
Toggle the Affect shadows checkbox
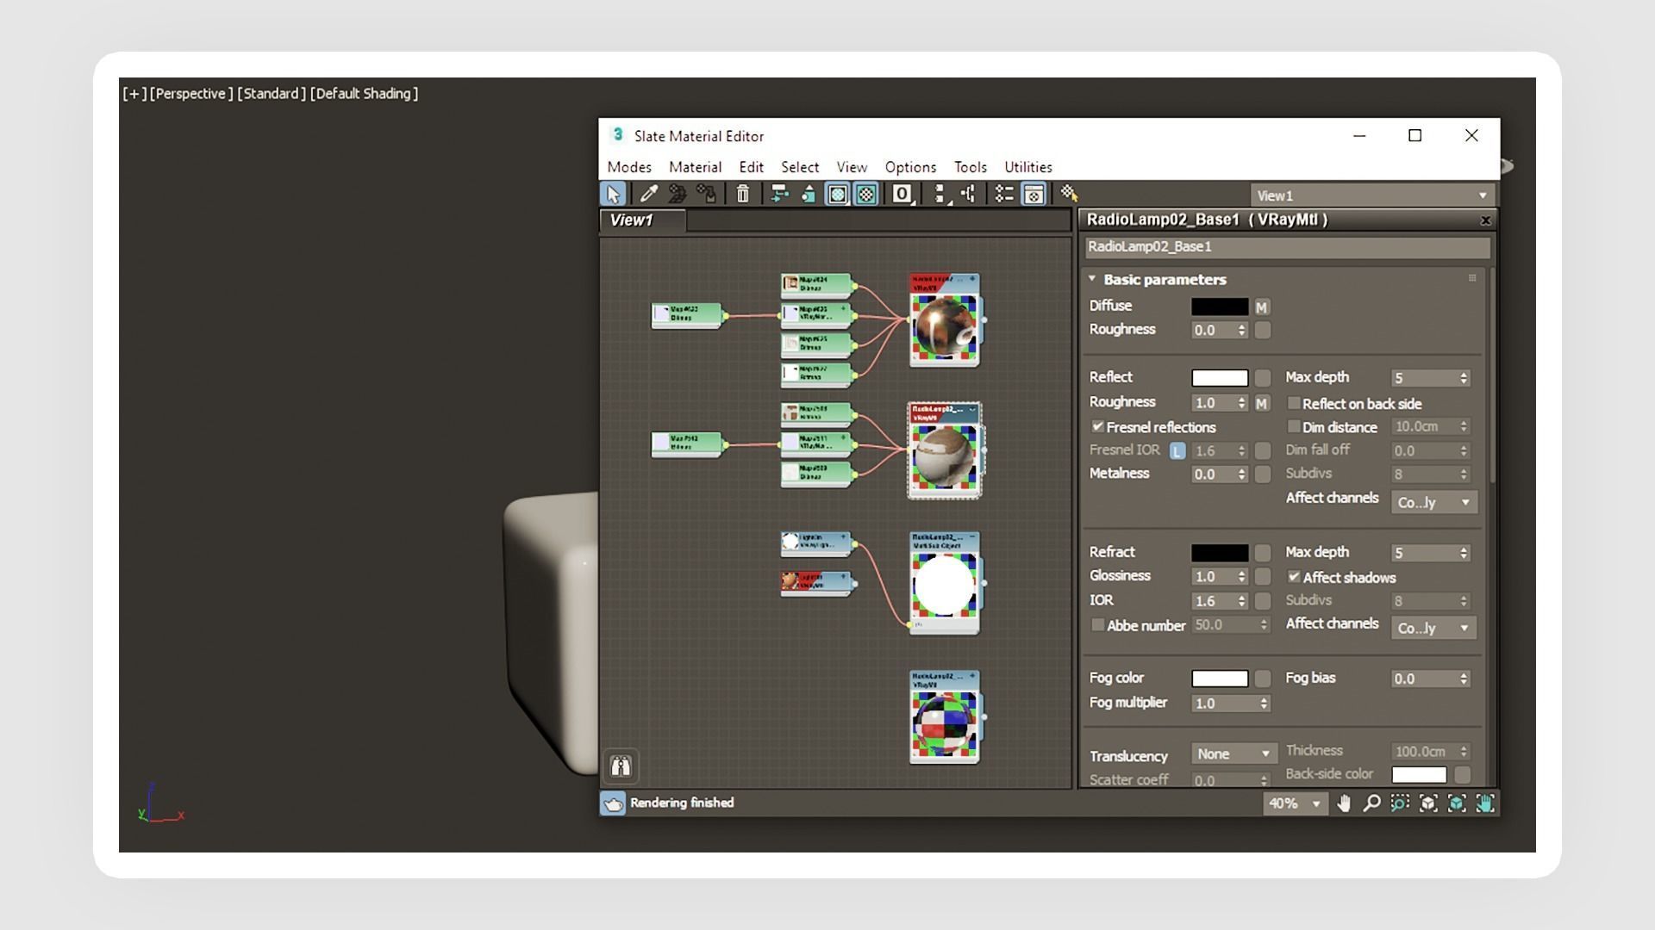point(1294,577)
